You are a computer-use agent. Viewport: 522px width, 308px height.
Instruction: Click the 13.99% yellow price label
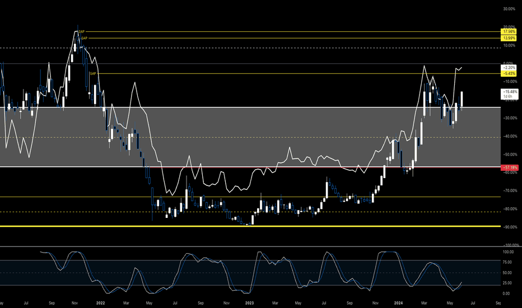(509, 38)
